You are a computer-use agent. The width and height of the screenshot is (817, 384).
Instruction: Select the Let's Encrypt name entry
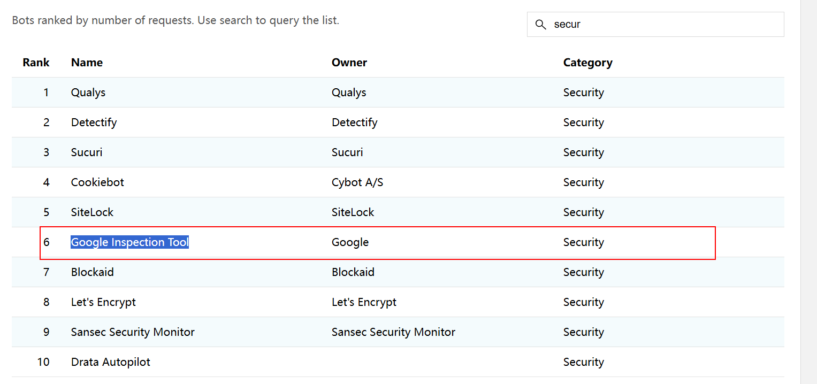103,302
